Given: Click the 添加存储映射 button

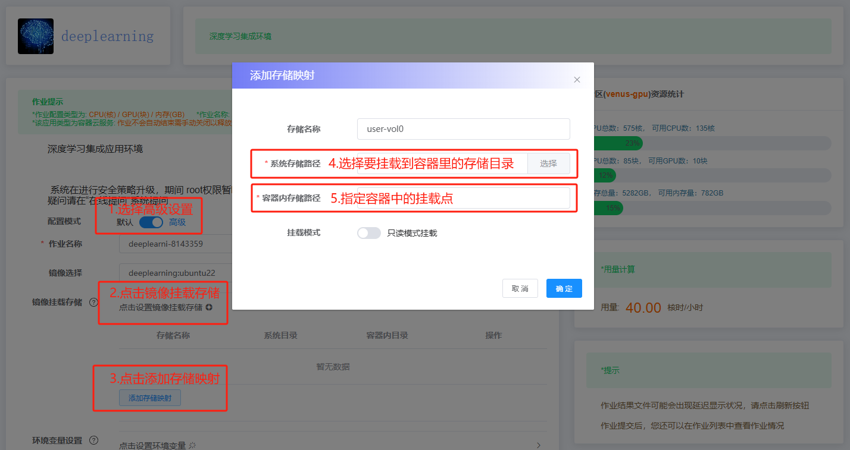Looking at the screenshot, I should 150,398.
